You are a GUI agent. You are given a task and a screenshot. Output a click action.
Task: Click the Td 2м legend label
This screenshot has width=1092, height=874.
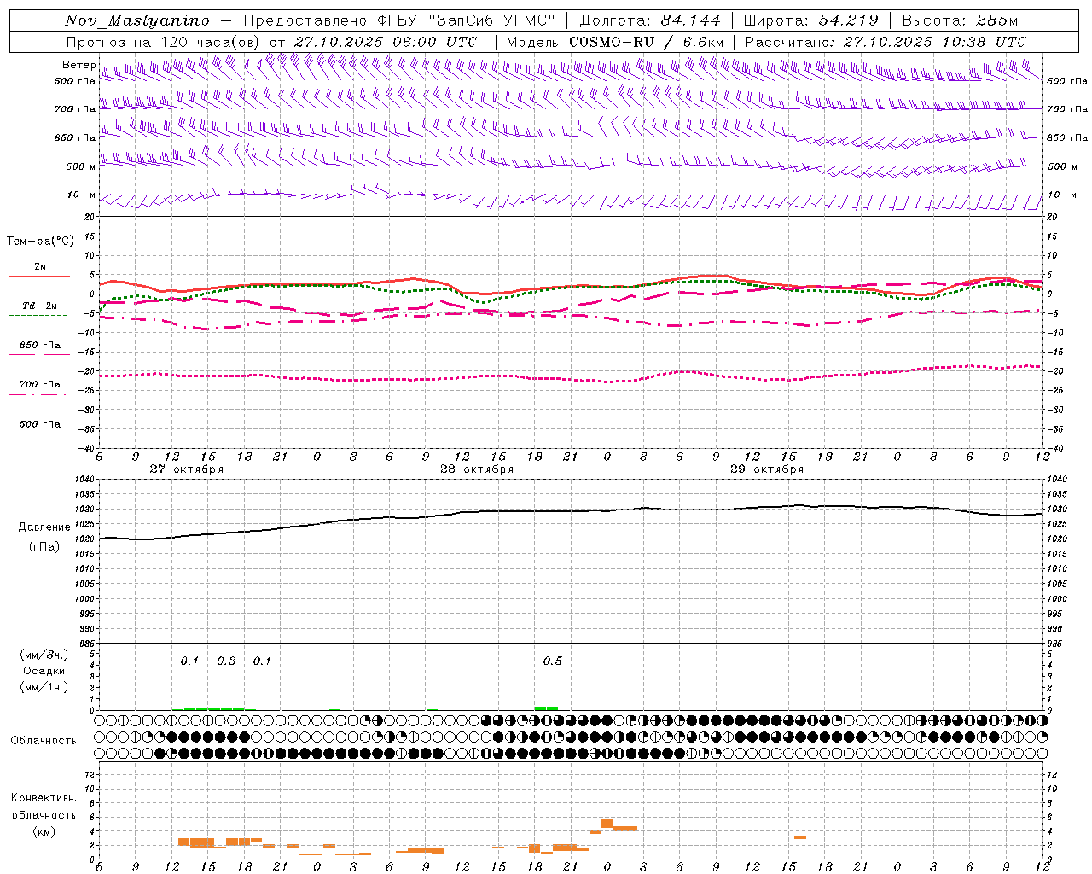click(x=39, y=306)
